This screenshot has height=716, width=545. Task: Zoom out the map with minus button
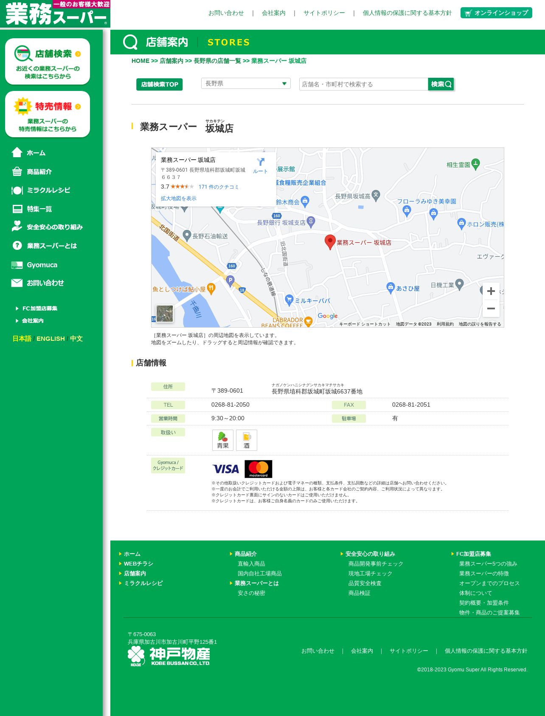491,308
